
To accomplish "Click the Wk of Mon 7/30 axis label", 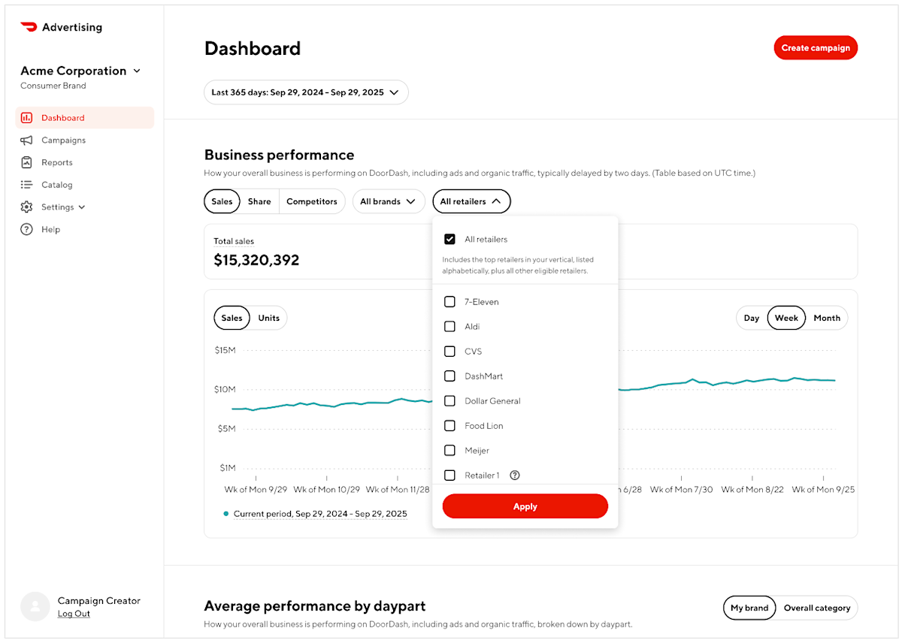I will coord(682,489).
